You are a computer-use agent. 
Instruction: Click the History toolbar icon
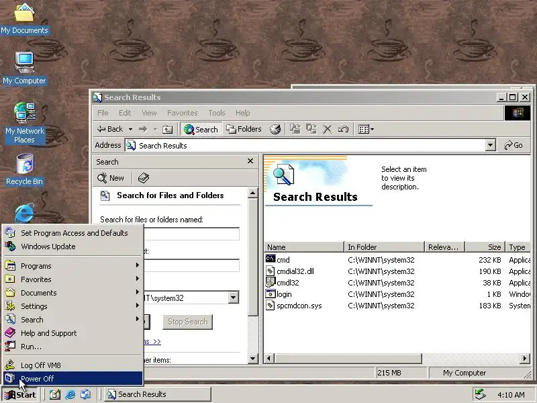tap(275, 129)
